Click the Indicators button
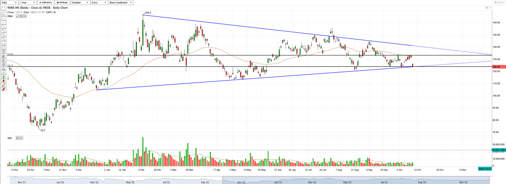This screenshot has width=506, height=184. point(45,2)
